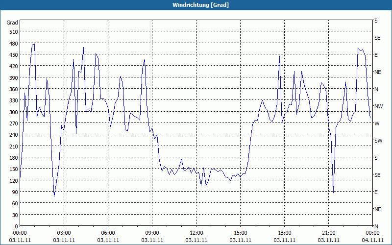Click the 180 degree axis label
Viewport: 392px width, 245px height.
tap(14, 158)
